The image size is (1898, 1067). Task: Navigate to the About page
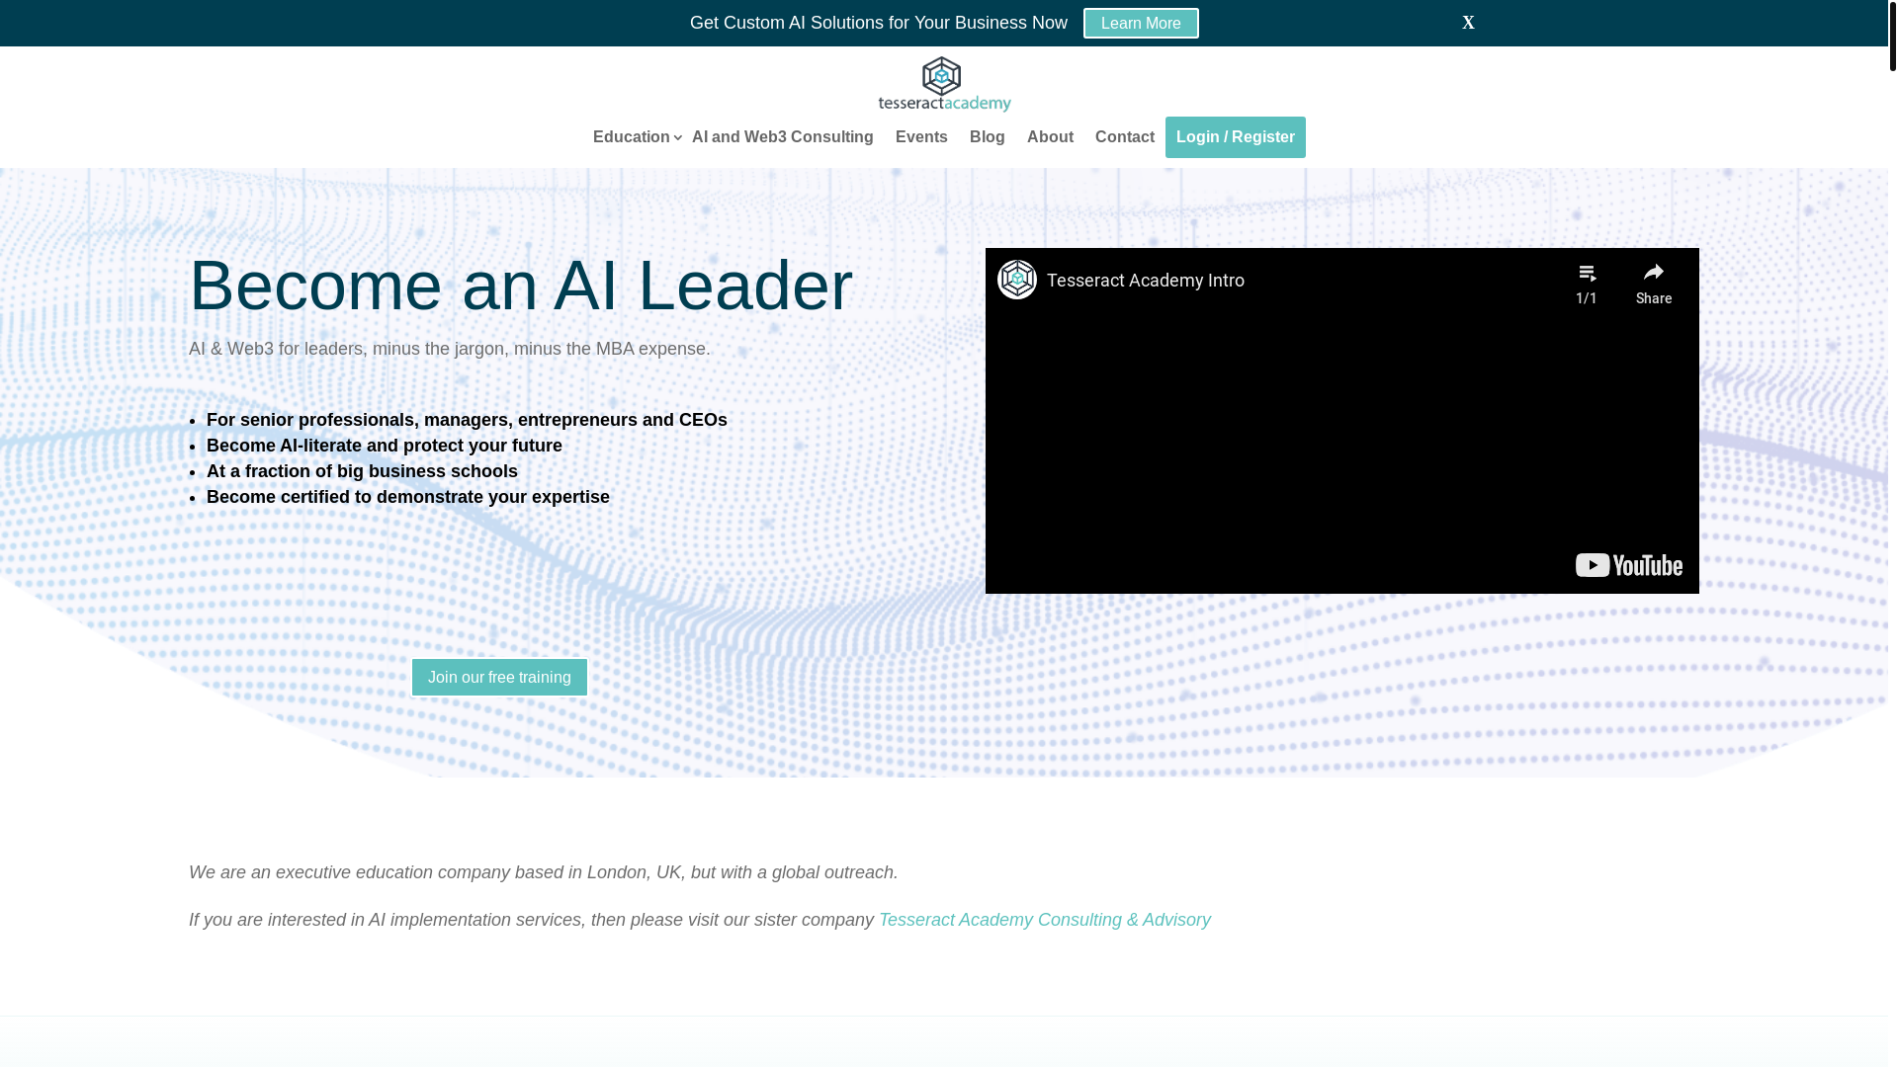[1050, 137]
